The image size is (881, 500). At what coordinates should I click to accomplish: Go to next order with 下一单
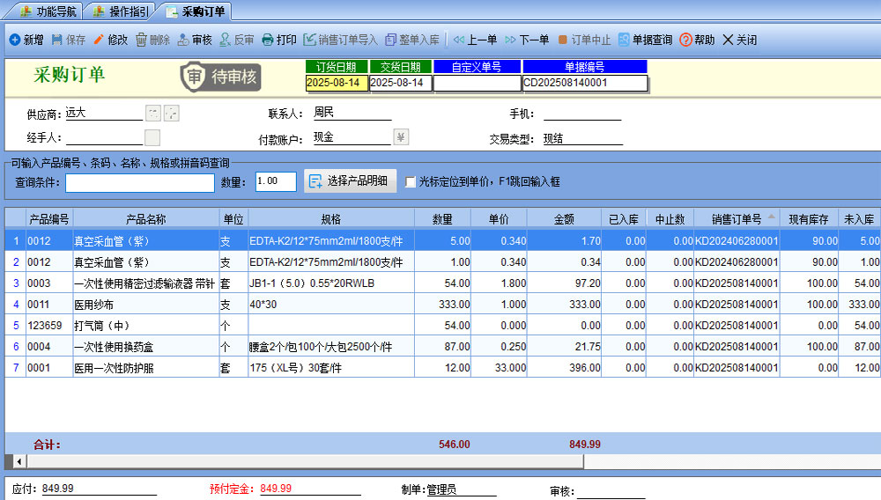[527, 40]
